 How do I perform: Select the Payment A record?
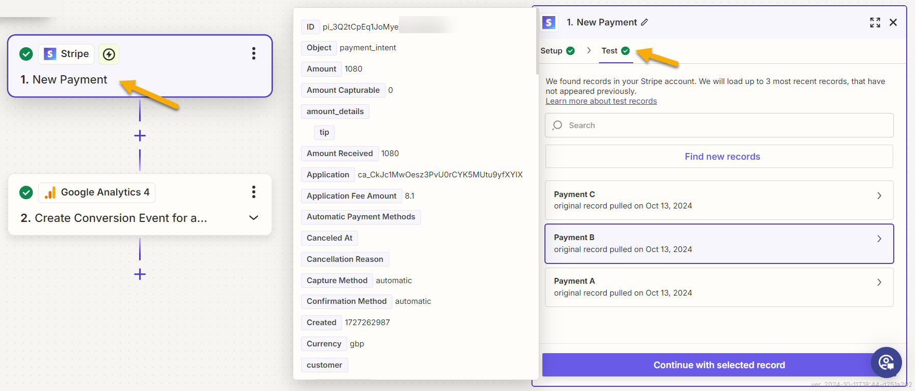point(719,287)
